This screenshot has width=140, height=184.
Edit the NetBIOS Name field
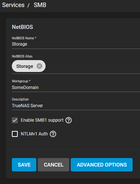[x=76, y=44]
